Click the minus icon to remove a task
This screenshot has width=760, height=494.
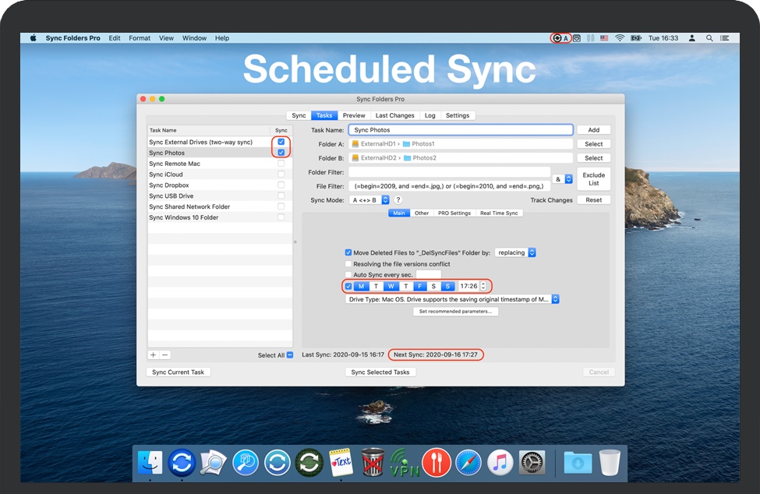tap(164, 355)
